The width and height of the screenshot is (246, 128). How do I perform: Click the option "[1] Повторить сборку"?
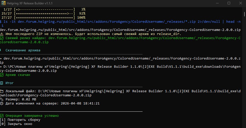coord(20,120)
